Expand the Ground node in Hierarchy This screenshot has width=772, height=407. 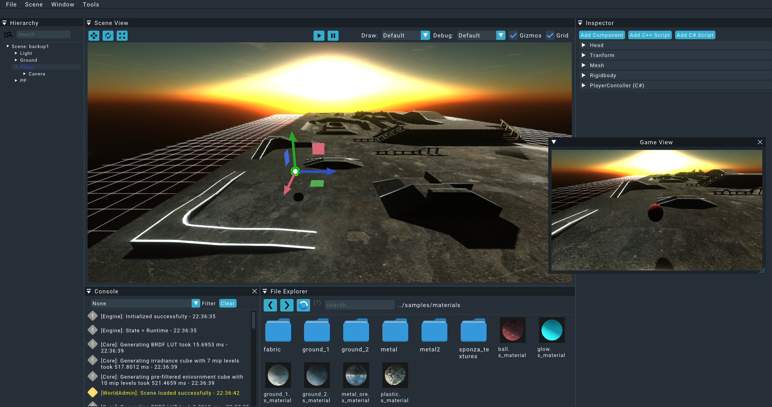pyautogui.click(x=16, y=60)
